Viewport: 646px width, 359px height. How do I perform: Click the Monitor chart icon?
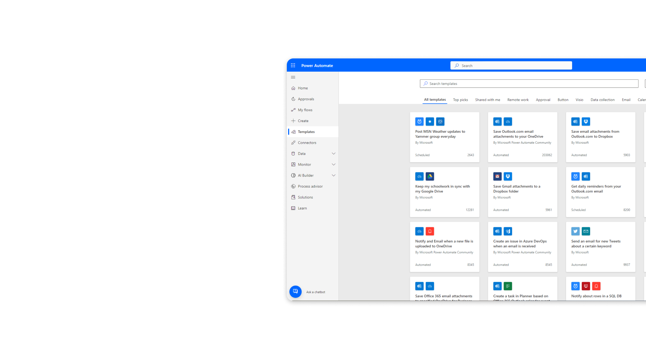click(x=293, y=165)
